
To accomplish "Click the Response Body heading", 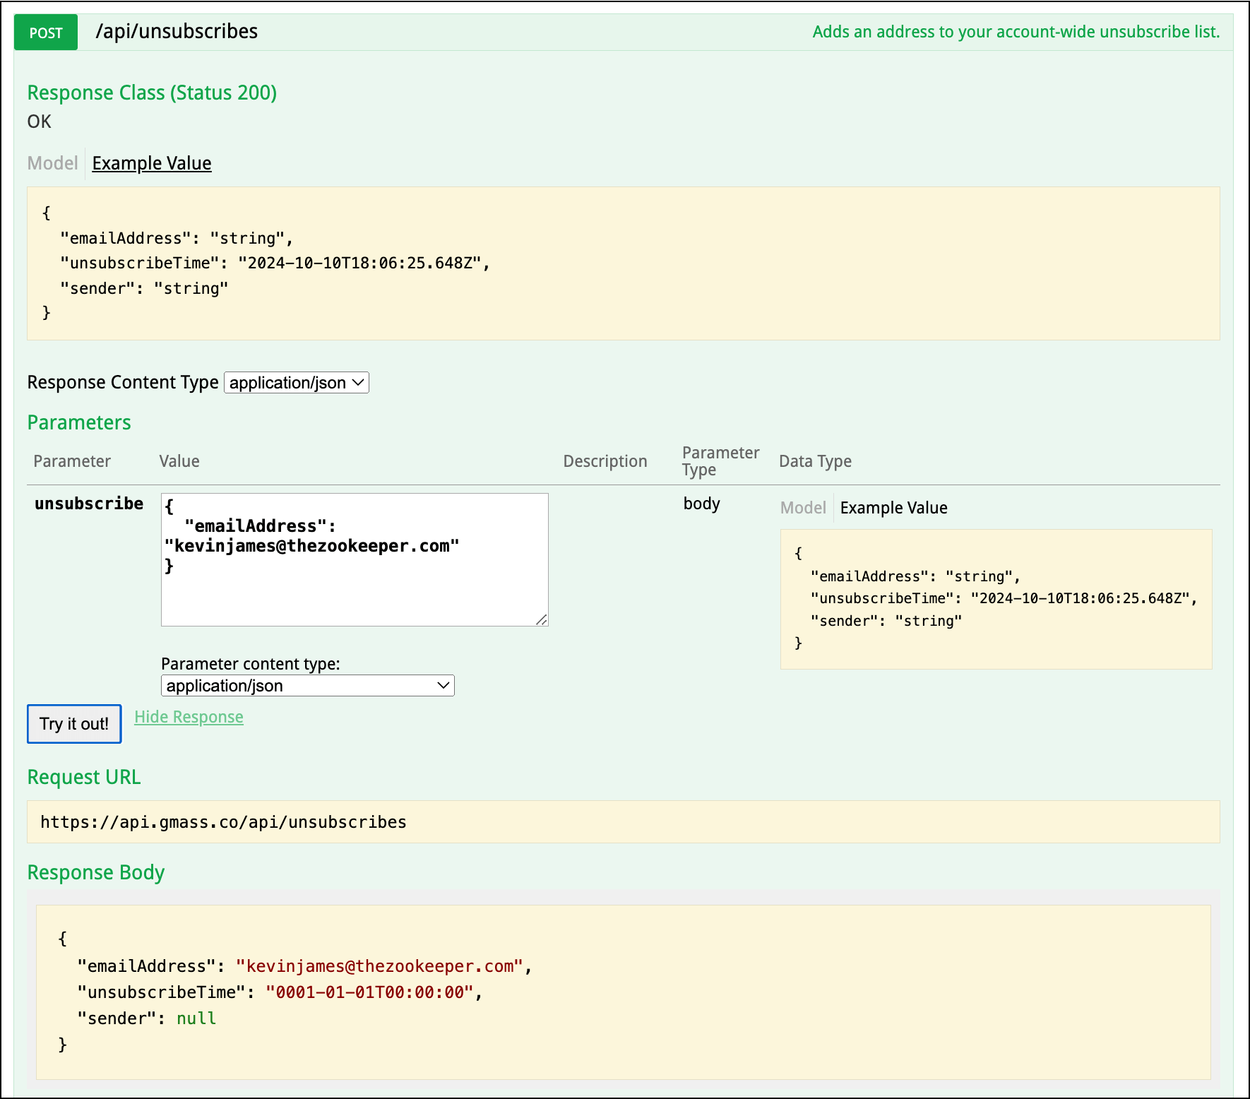I will pyautogui.click(x=96, y=872).
